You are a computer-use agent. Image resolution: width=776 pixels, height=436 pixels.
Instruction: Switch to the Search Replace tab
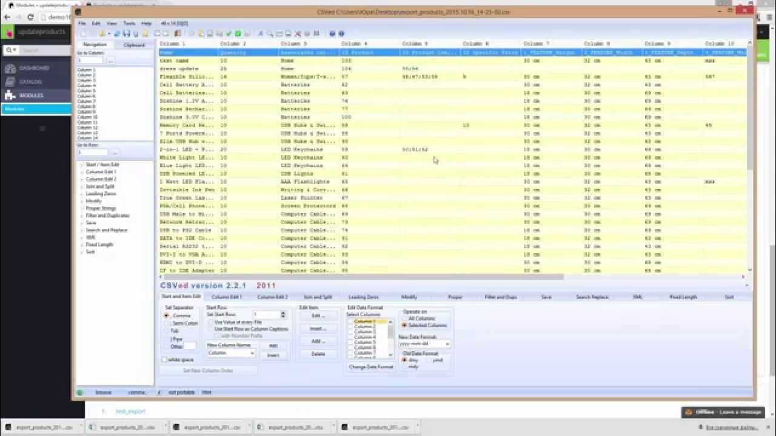(592, 297)
